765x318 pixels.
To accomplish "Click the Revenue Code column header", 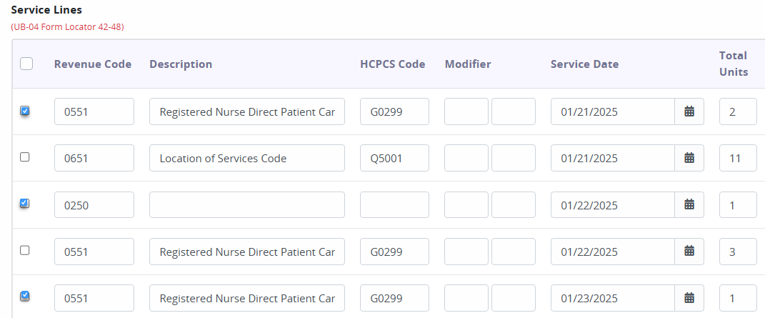I will coord(93,64).
